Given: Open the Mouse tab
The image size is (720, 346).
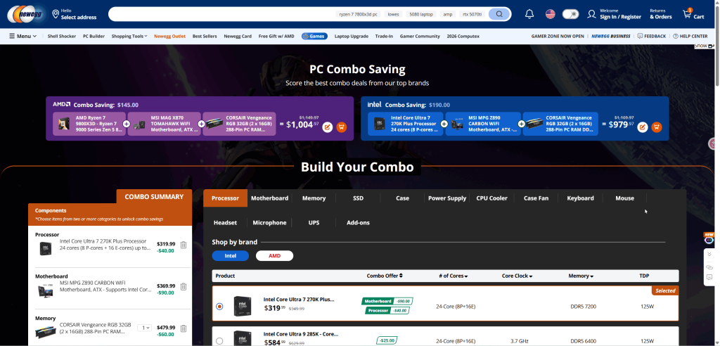Looking at the screenshot, I should pos(624,198).
